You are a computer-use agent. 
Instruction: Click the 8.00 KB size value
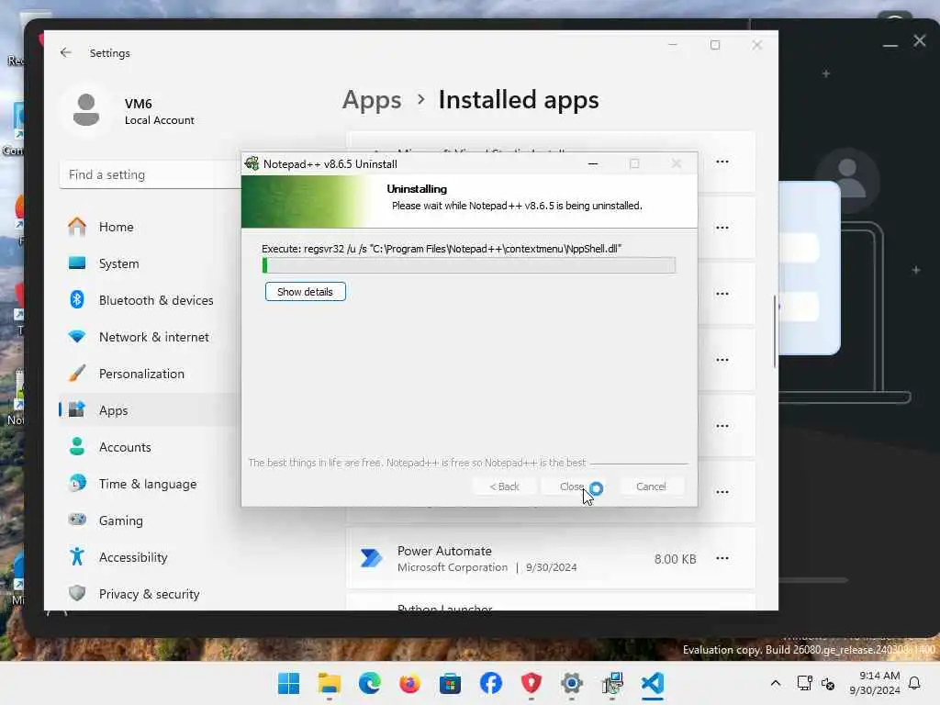click(675, 559)
